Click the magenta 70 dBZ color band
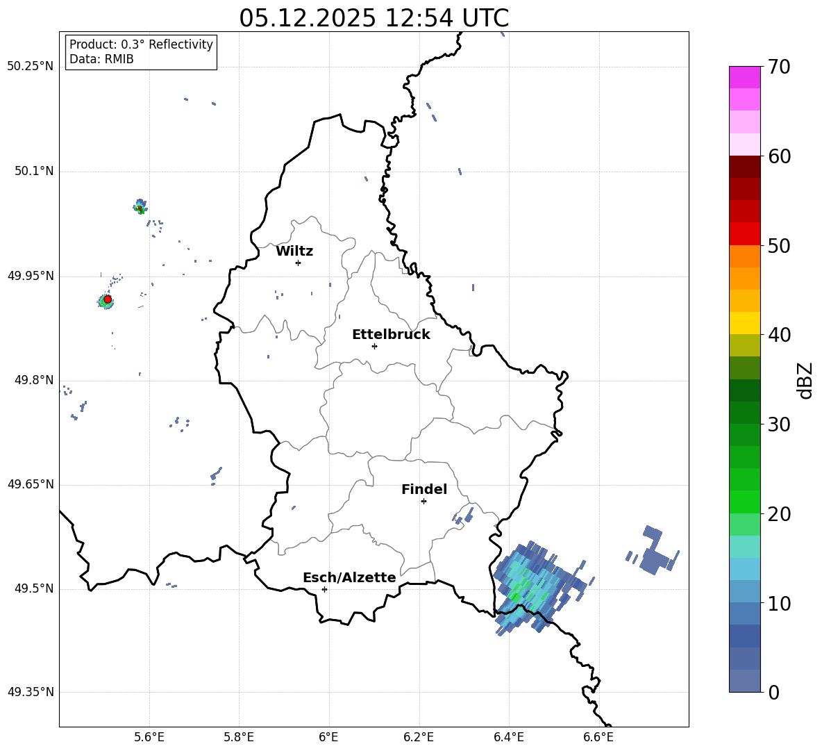The image size is (822, 751). [744, 77]
